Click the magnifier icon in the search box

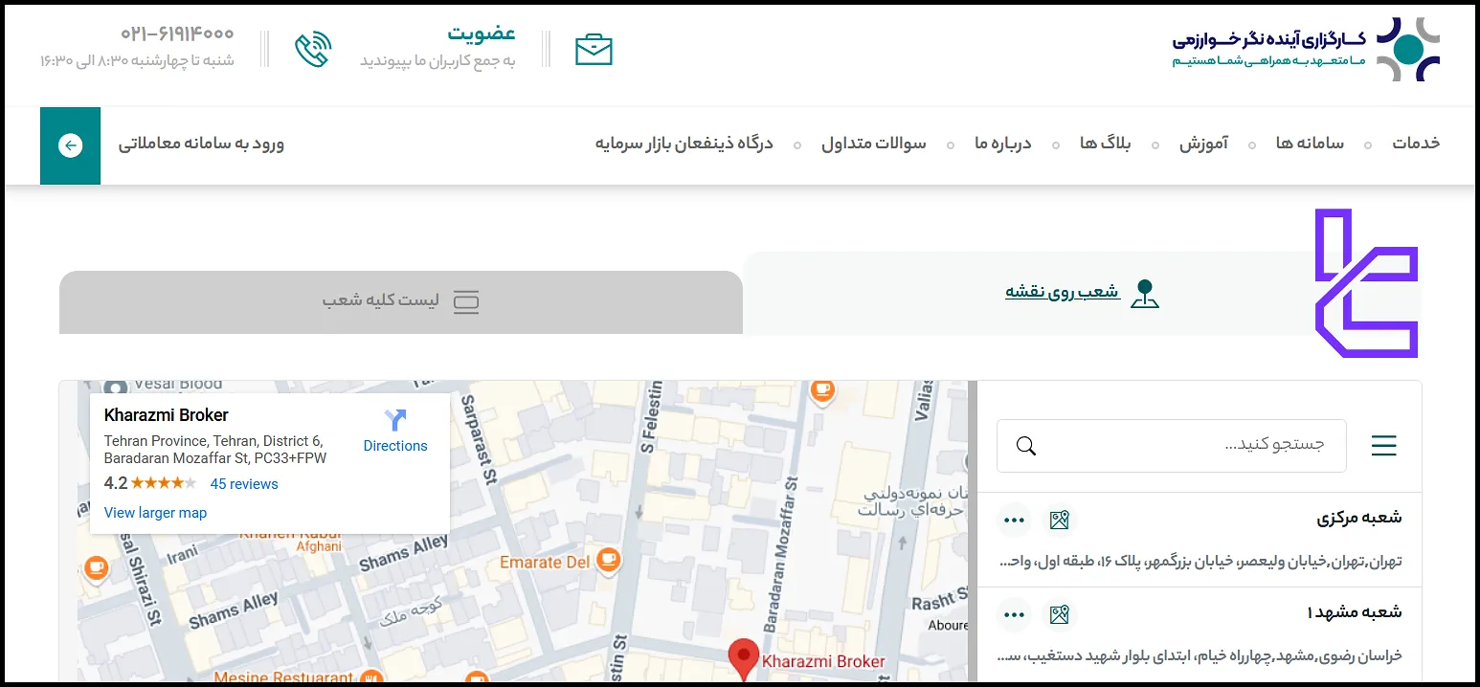pyautogui.click(x=1025, y=446)
